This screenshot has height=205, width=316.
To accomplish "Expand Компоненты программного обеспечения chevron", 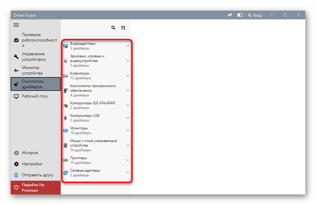I will pyautogui.click(x=128, y=90).
